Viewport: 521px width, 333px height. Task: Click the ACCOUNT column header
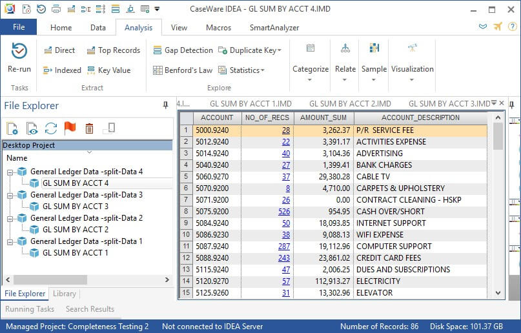pyautogui.click(x=217, y=117)
